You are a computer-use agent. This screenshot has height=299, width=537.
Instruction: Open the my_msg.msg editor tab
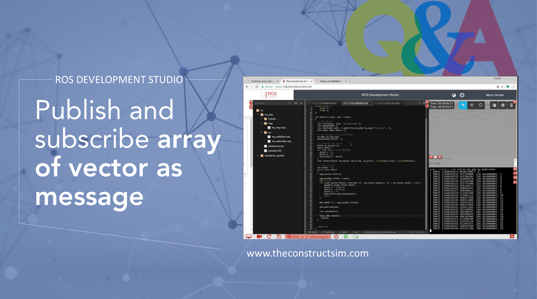coord(388,103)
